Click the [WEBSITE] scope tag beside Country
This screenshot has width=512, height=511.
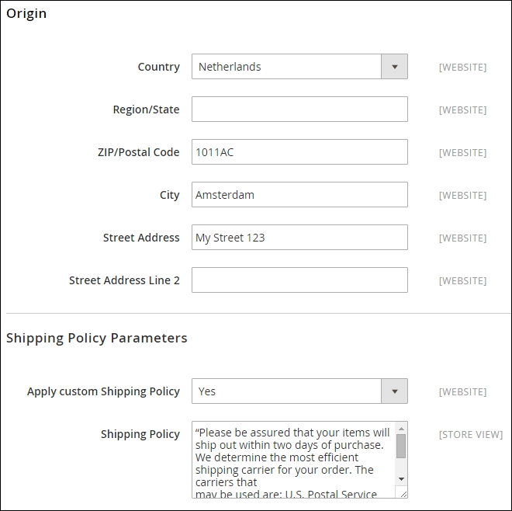pyautogui.click(x=462, y=68)
